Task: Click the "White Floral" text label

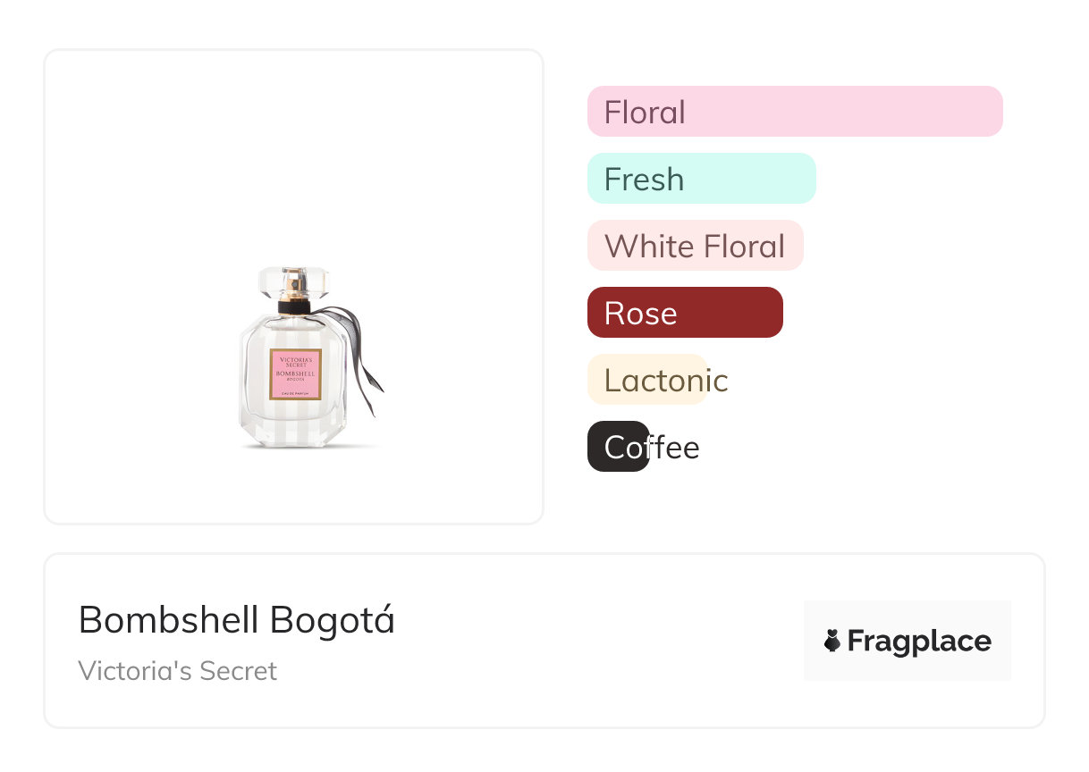Action: point(695,247)
